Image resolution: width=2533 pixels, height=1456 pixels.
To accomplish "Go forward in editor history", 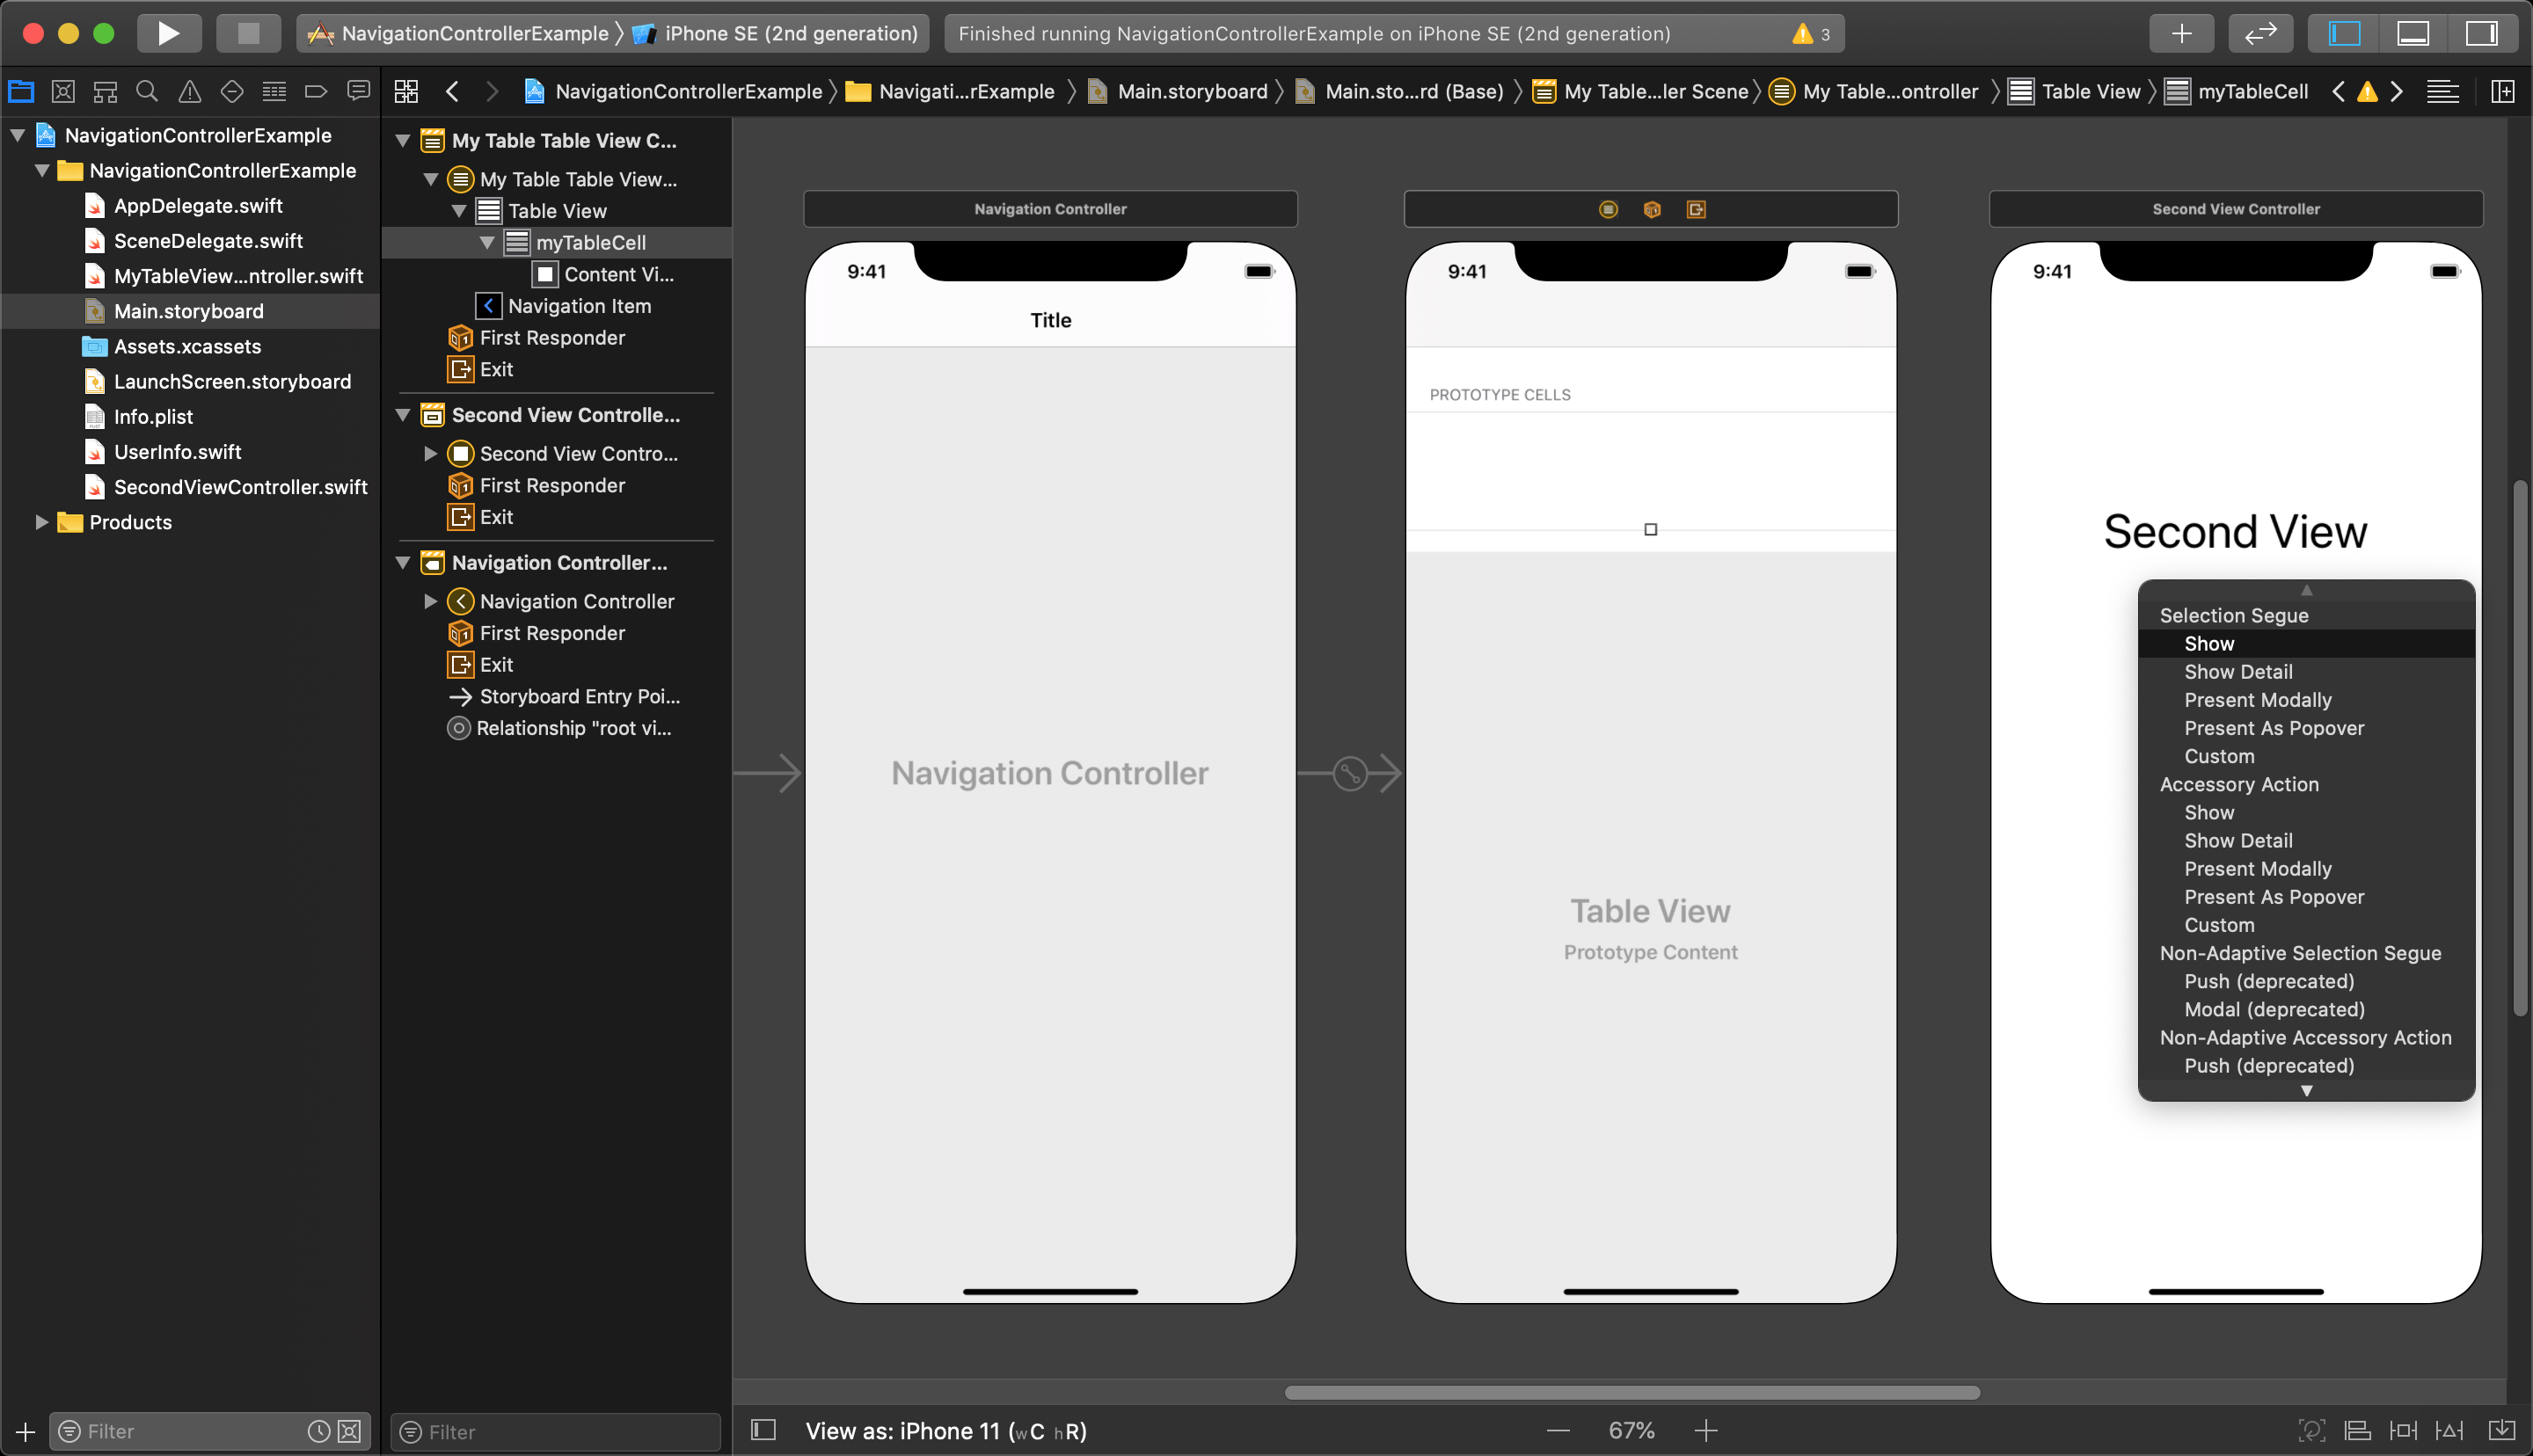I will pos(492,92).
